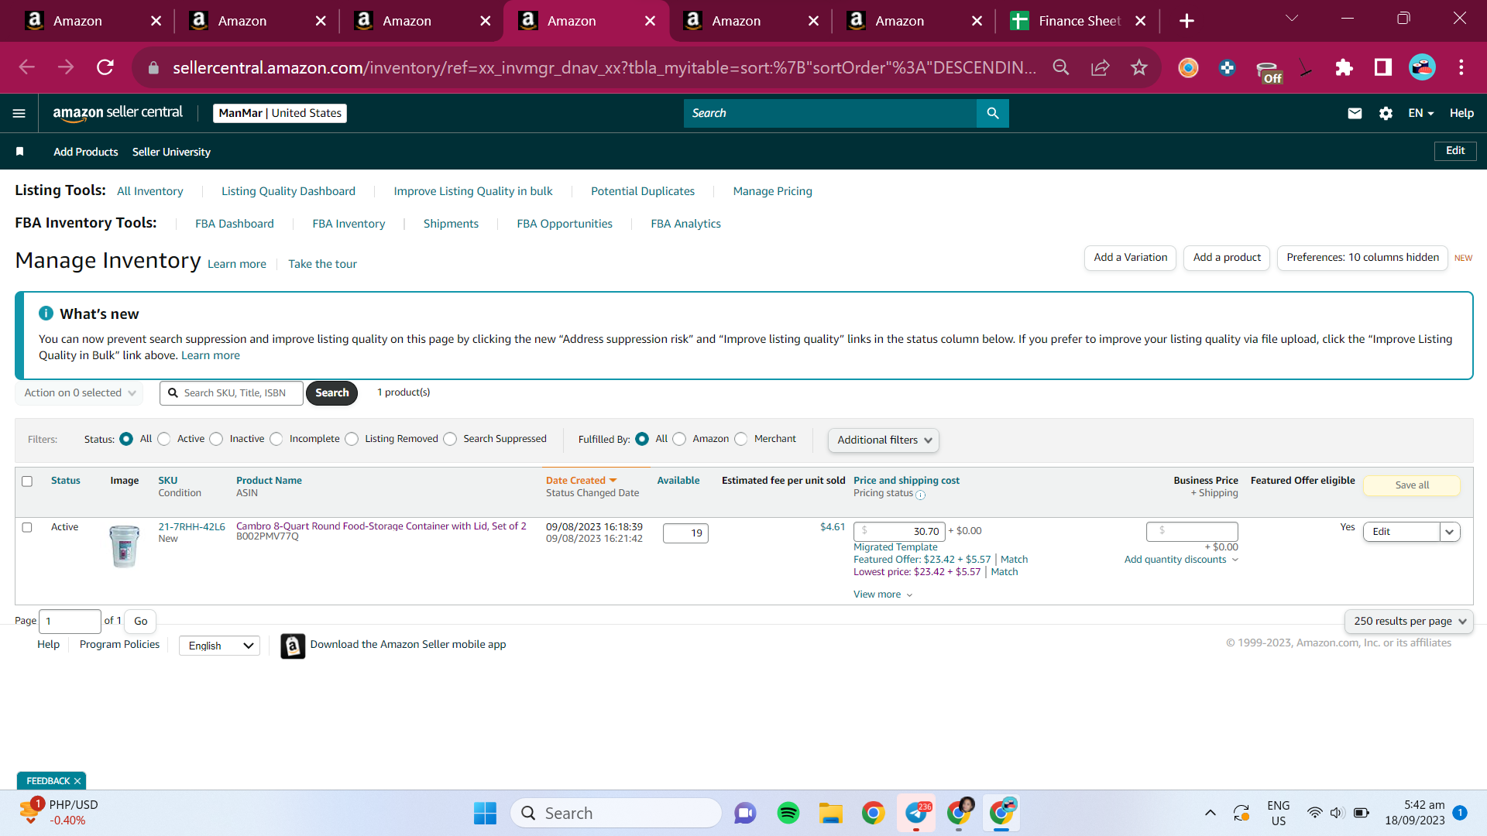Open the All Inventory listing tool
1487x836 pixels.
click(x=150, y=191)
